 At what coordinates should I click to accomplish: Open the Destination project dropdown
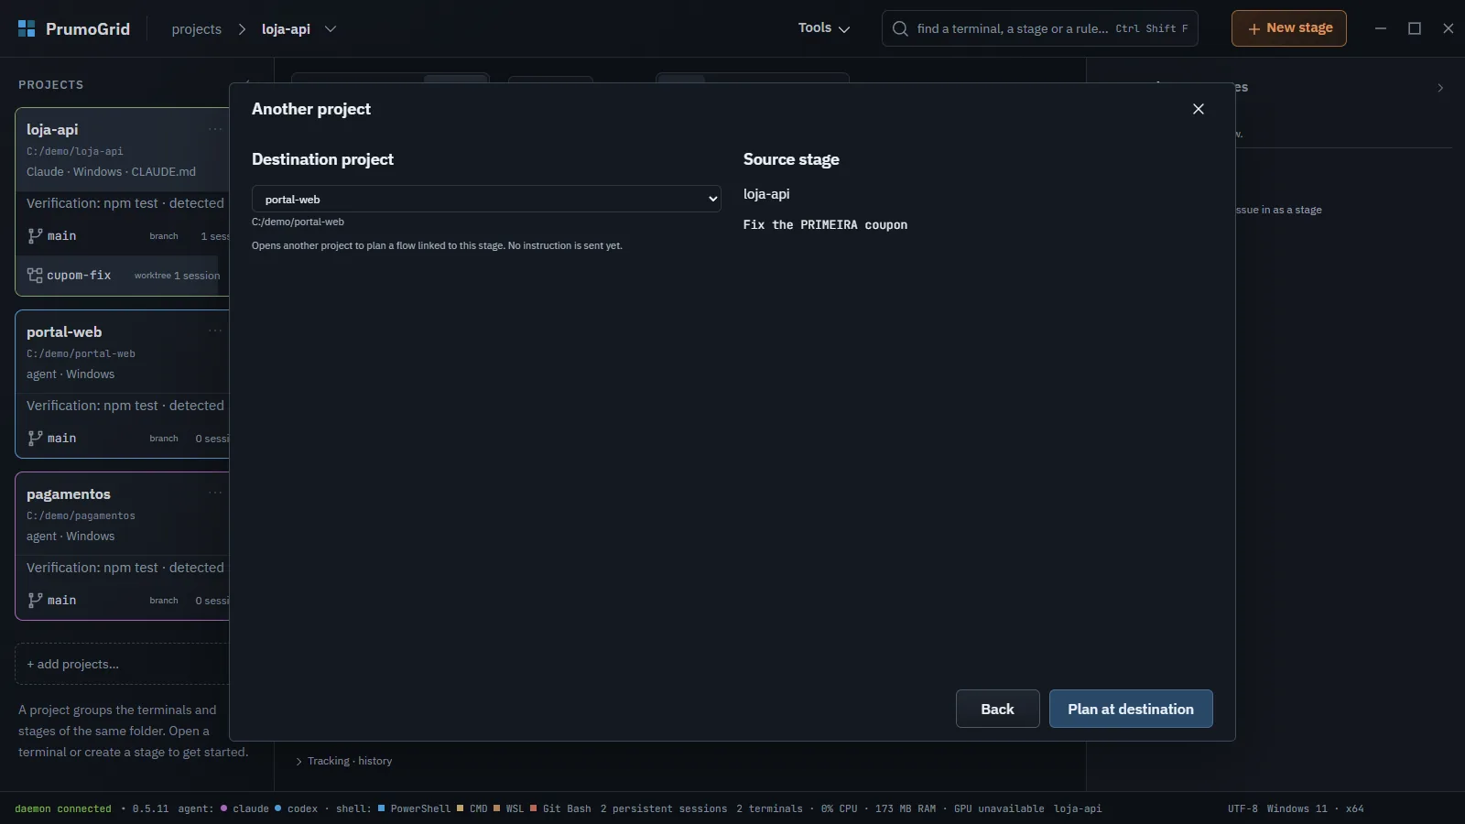[486, 199]
